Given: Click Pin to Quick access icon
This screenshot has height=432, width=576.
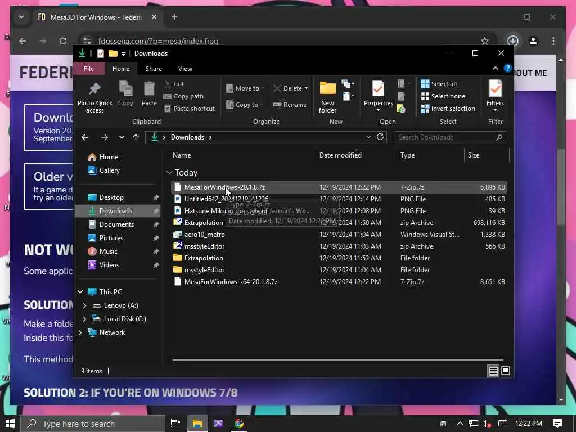Looking at the screenshot, I should (x=94, y=89).
